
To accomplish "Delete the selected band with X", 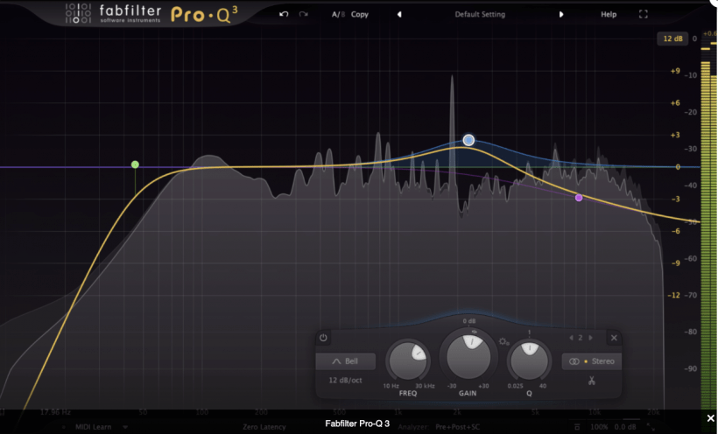I will (614, 338).
